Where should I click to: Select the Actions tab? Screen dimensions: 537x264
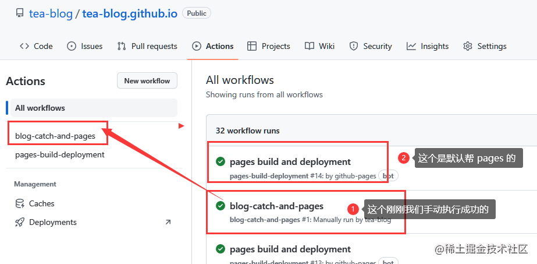213,46
